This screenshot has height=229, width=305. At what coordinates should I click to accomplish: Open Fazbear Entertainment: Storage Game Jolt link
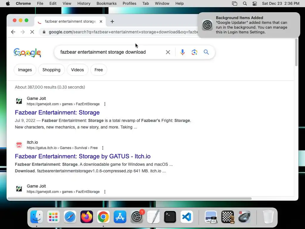57,112
